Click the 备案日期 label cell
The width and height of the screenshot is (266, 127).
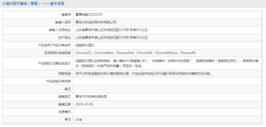pos(38,104)
